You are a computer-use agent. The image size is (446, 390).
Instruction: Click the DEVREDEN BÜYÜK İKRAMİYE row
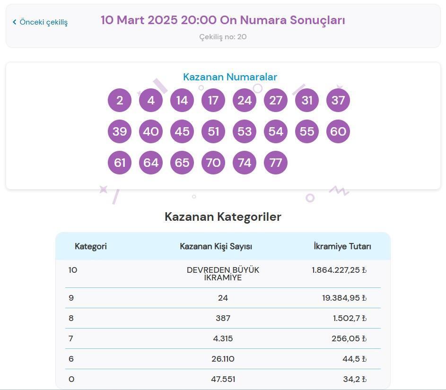223,274
